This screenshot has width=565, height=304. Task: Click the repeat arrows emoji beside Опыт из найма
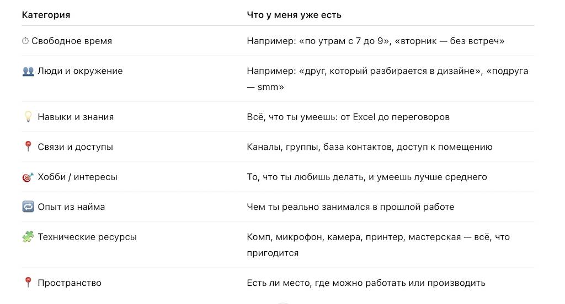point(28,207)
